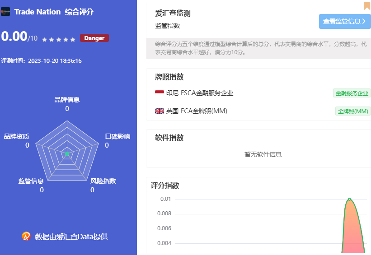Click the 0.008 axis label
The image size is (371, 255).
[x=164, y=213]
